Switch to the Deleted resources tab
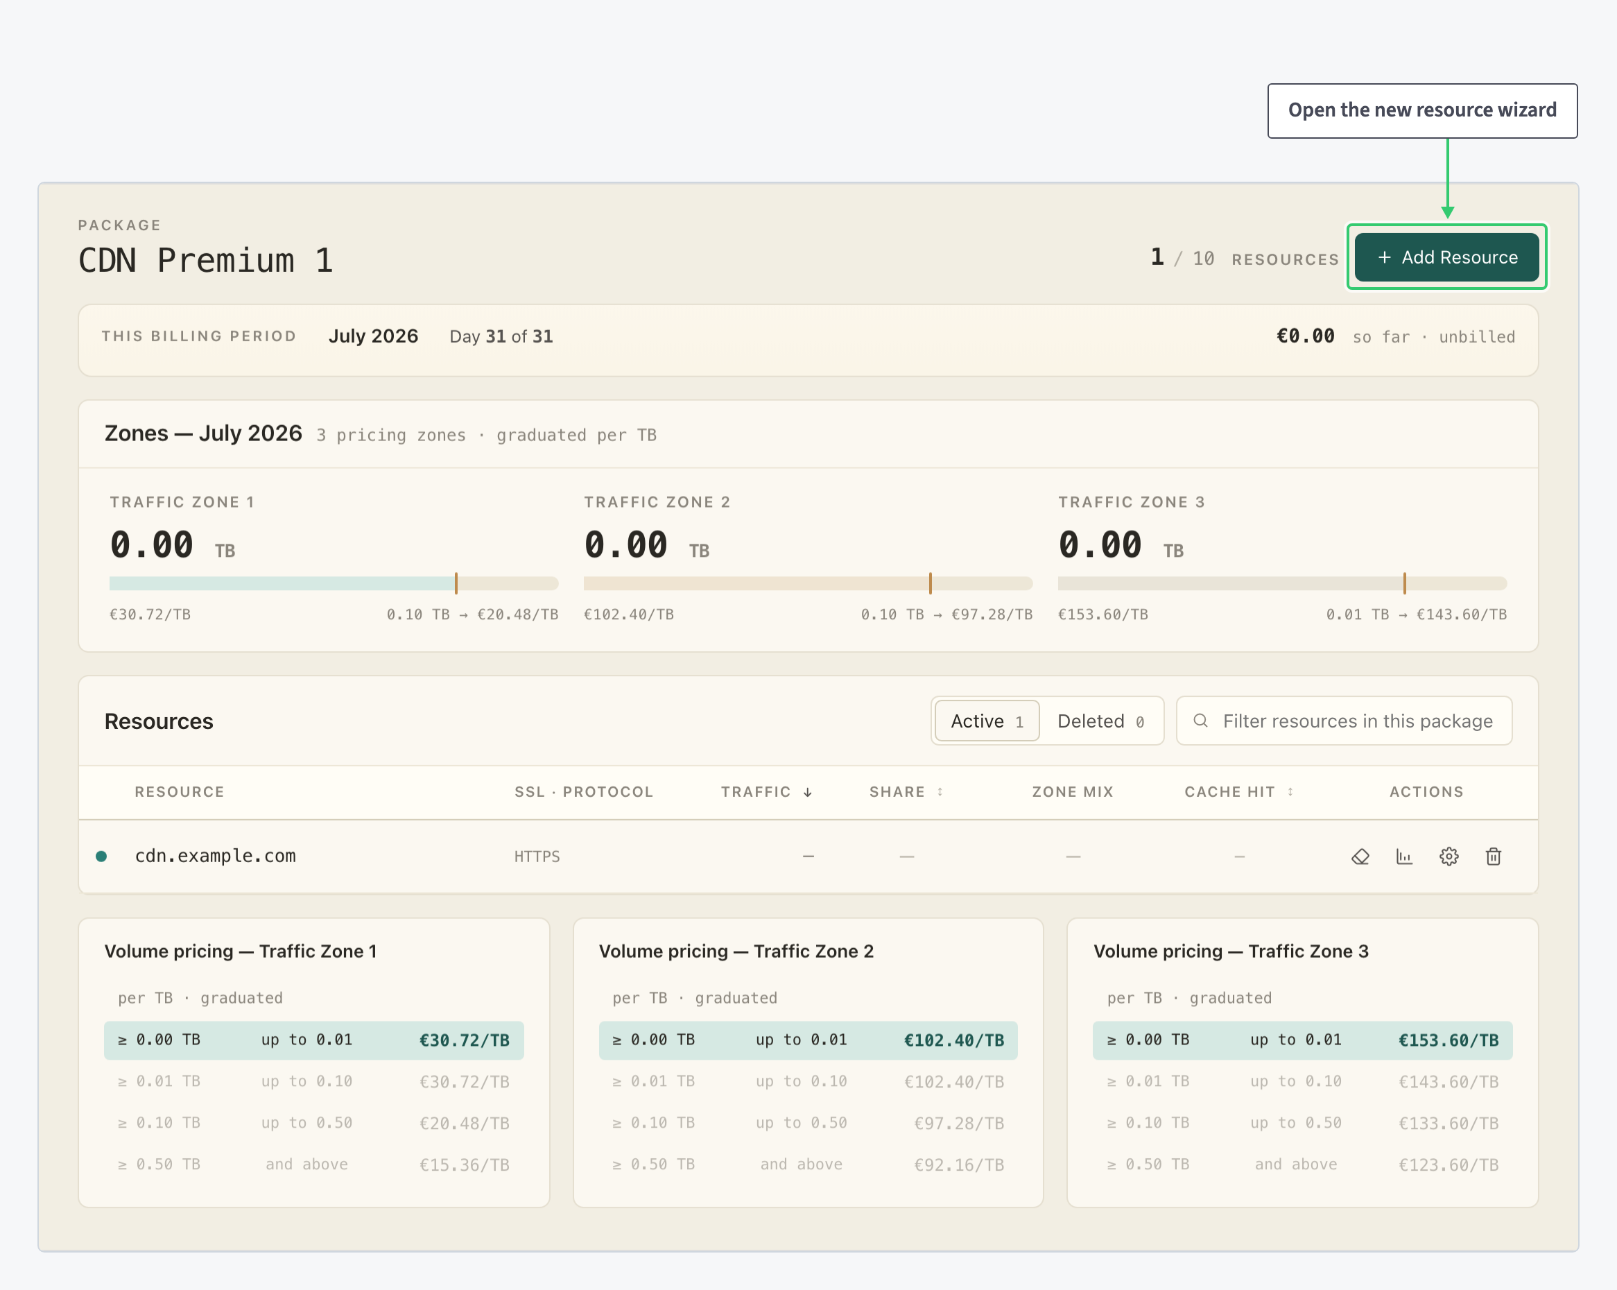The width and height of the screenshot is (1617, 1290). click(1101, 721)
